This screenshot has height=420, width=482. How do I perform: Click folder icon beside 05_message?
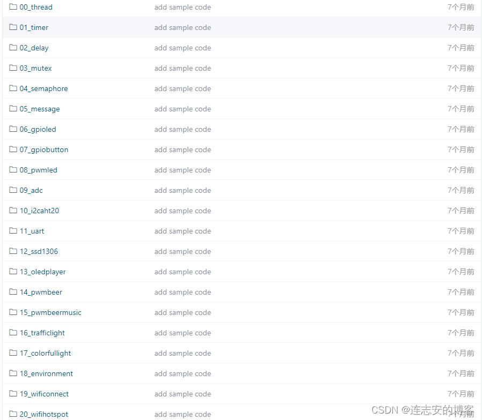point(13,109)
